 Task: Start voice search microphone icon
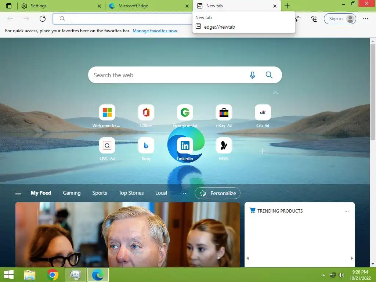[x=253, y=75]
